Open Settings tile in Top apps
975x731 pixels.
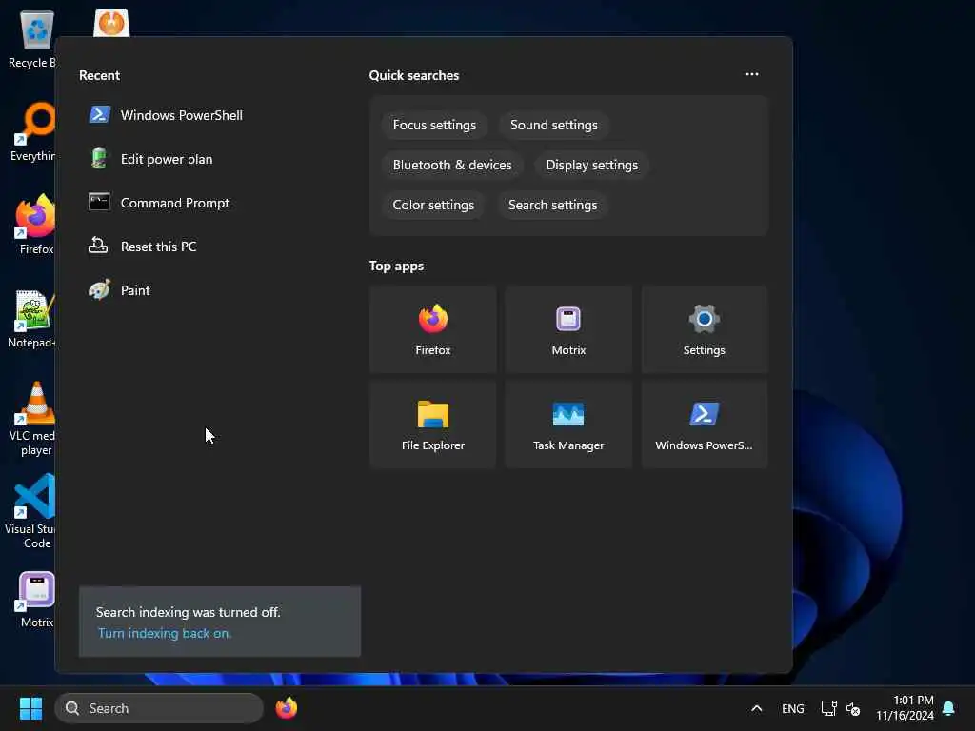click(704, 329)
